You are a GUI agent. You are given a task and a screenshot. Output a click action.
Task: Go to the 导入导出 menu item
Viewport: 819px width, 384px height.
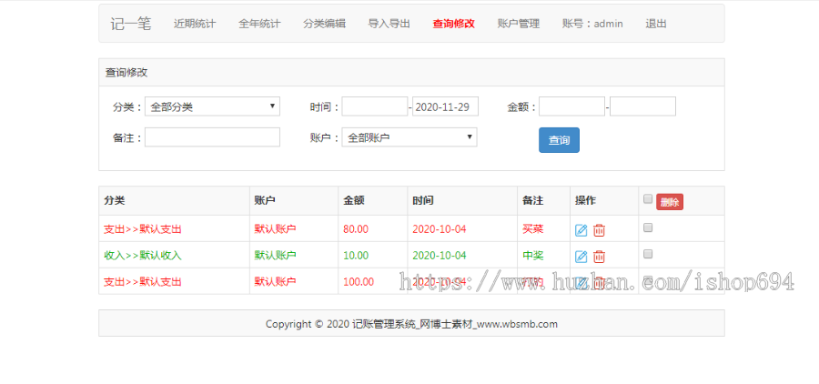click(389, 24)
